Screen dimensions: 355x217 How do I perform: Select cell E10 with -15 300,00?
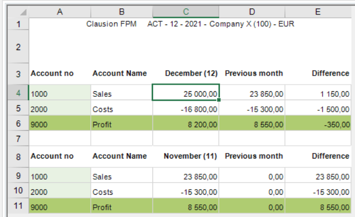point(318,191)
